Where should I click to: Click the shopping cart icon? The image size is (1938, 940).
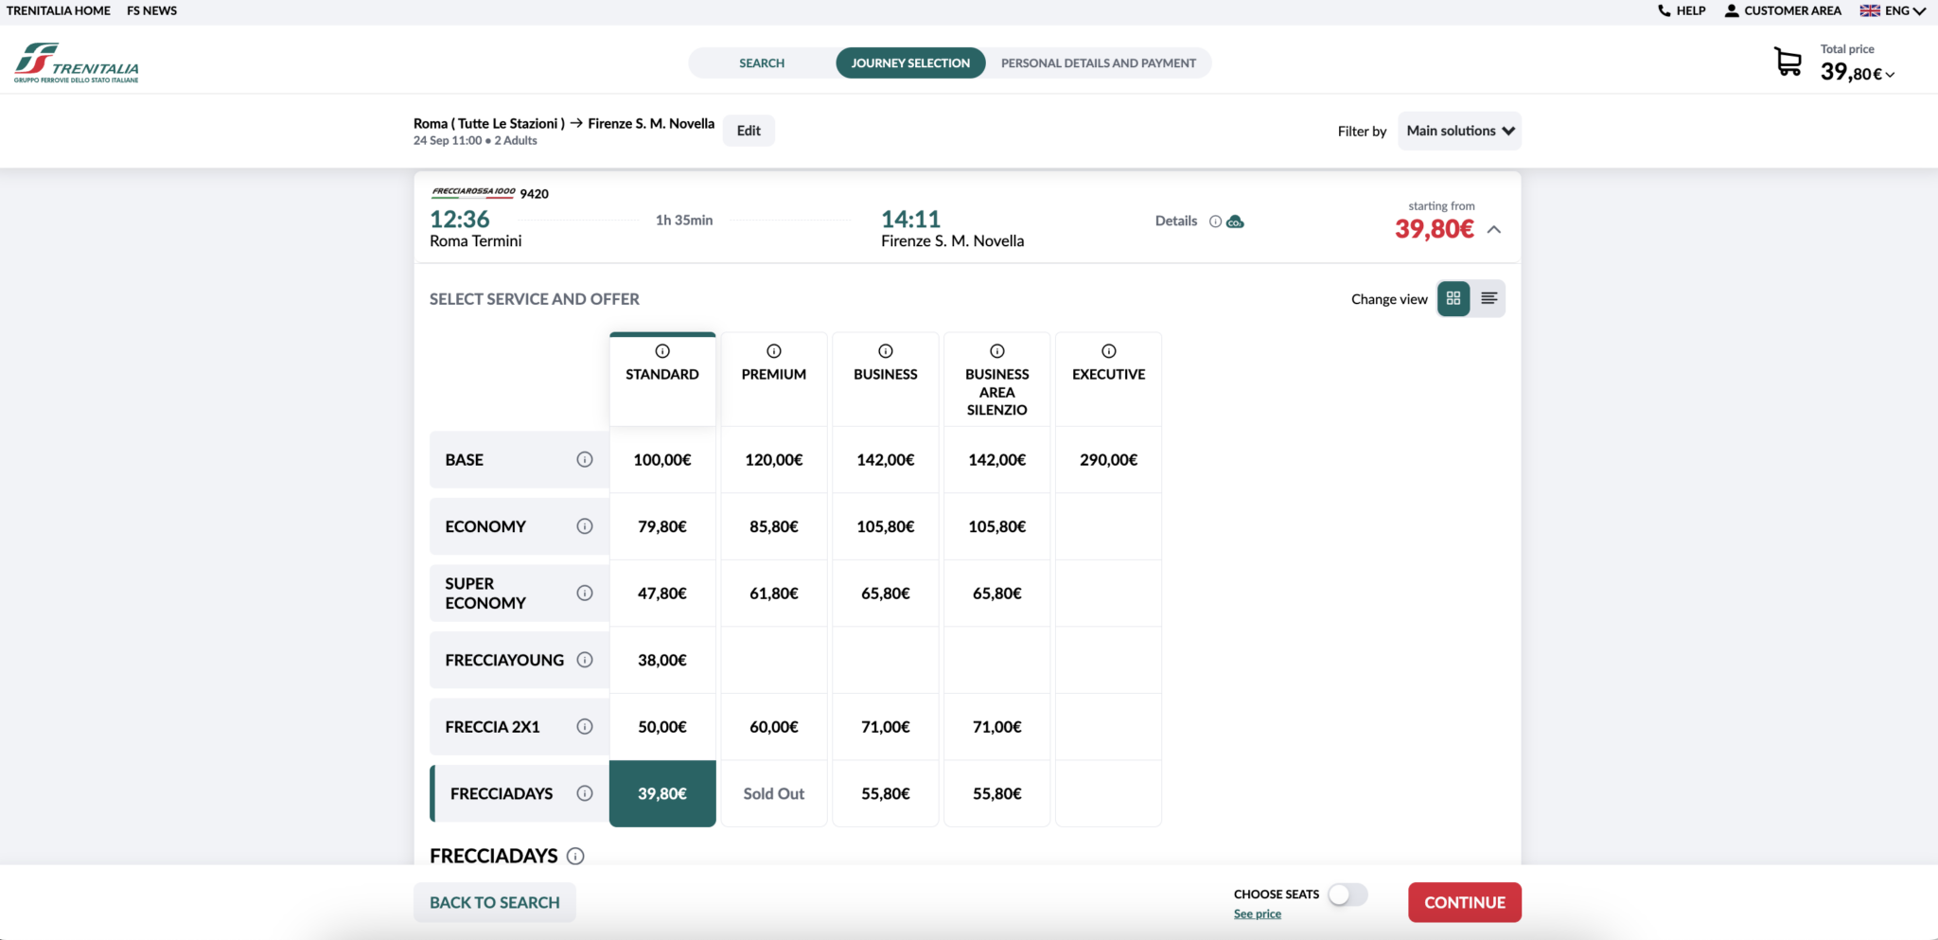[1788, 62]
